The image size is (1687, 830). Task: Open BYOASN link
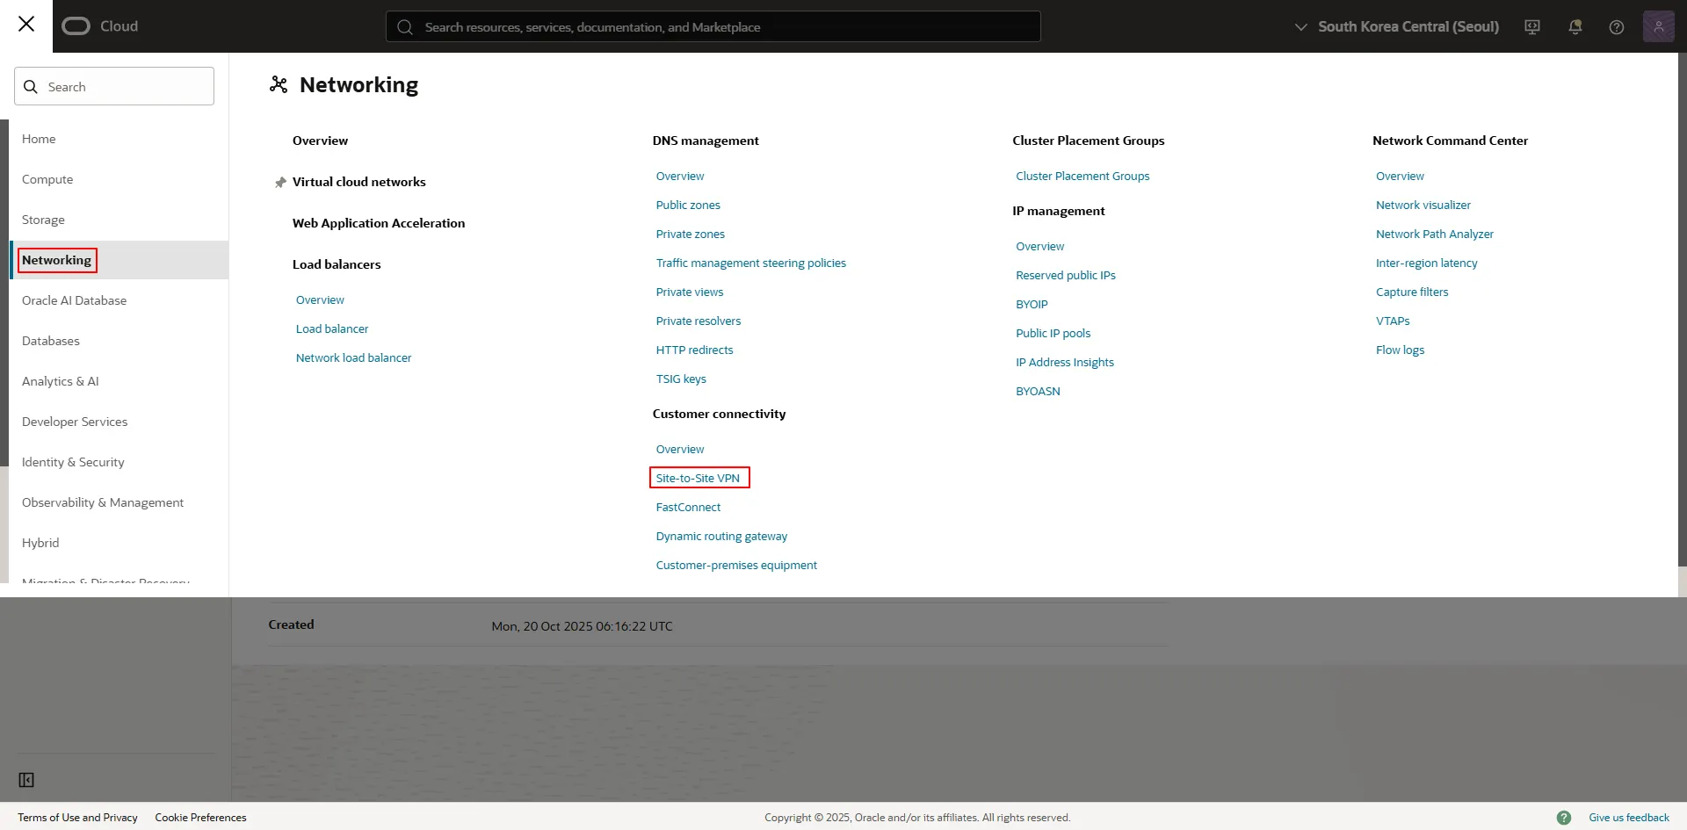[x=1038, y=391]
